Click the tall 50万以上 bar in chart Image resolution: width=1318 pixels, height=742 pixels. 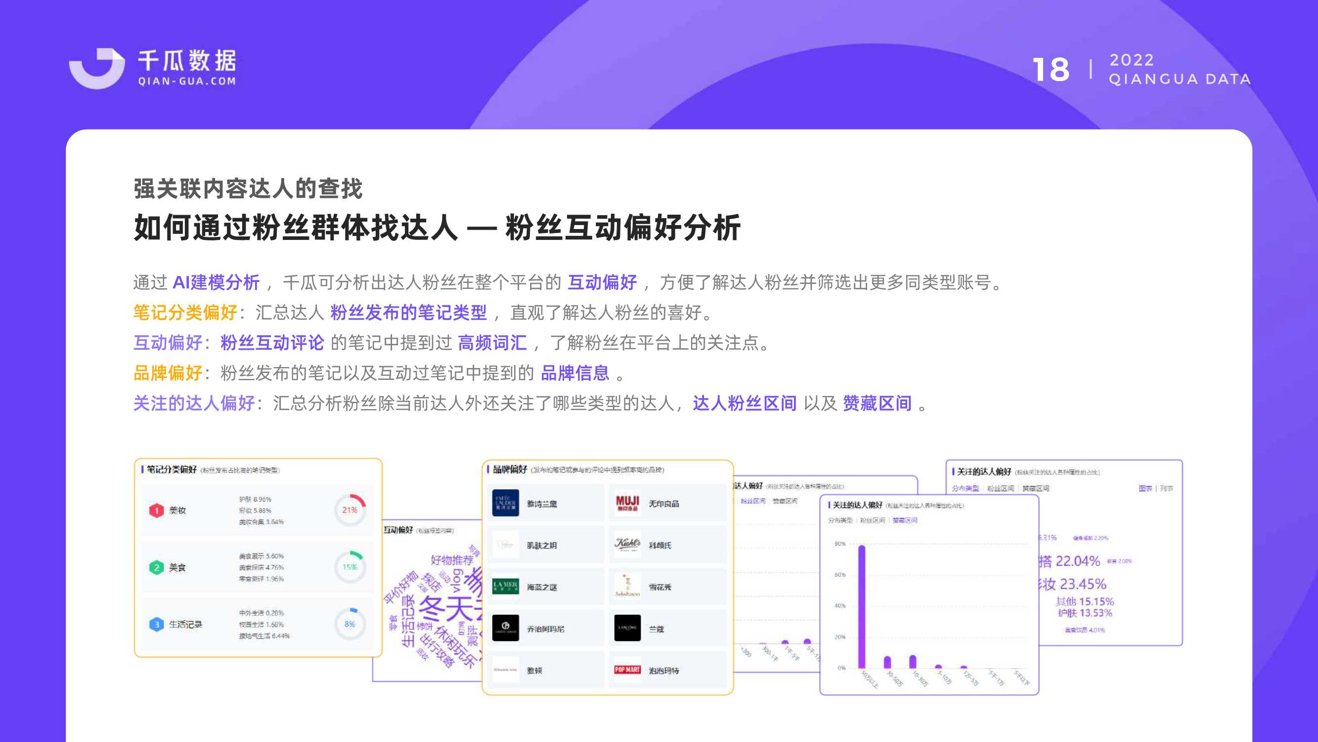(862, 607)
